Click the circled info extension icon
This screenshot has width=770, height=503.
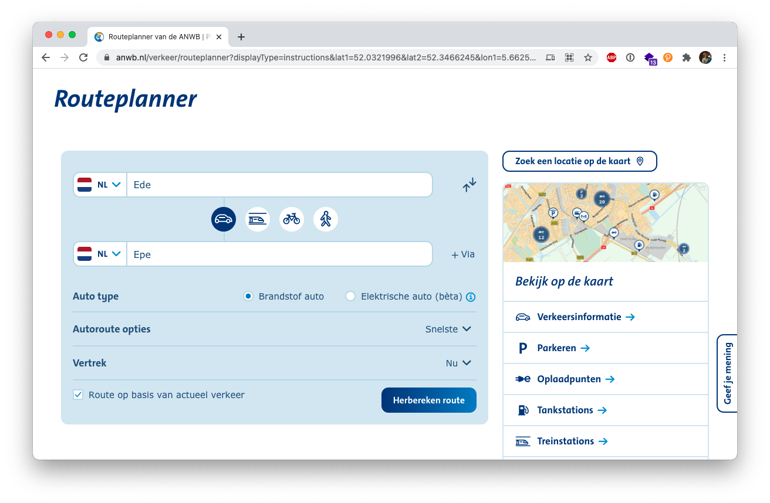click(630, 57)
